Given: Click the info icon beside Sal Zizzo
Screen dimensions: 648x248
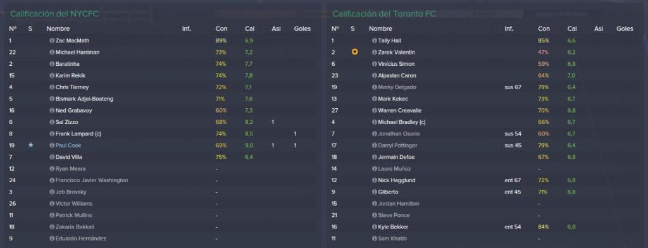Looking at the screenshot, I should coord(52,122).
